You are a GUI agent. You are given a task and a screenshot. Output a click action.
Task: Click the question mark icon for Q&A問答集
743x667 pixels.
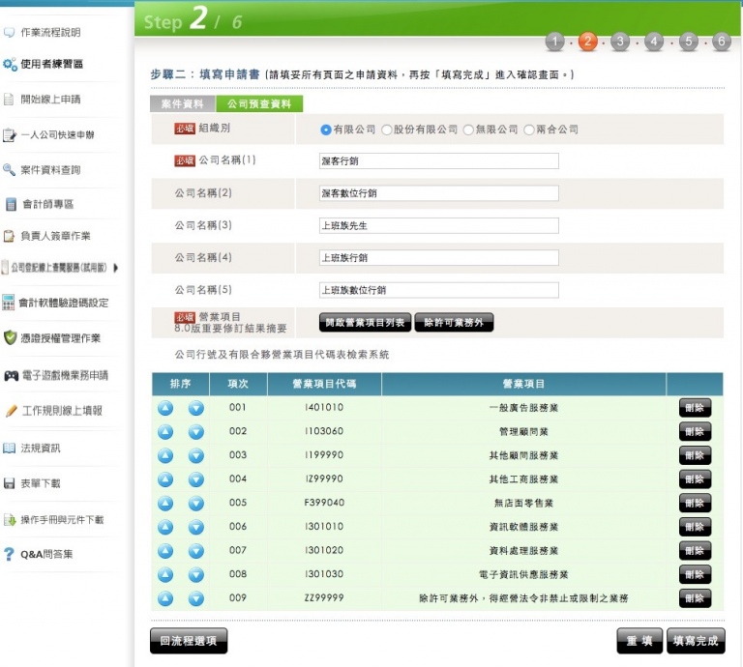pos(10,555)
